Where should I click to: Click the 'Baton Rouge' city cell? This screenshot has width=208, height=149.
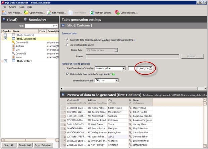pos(117,108)
